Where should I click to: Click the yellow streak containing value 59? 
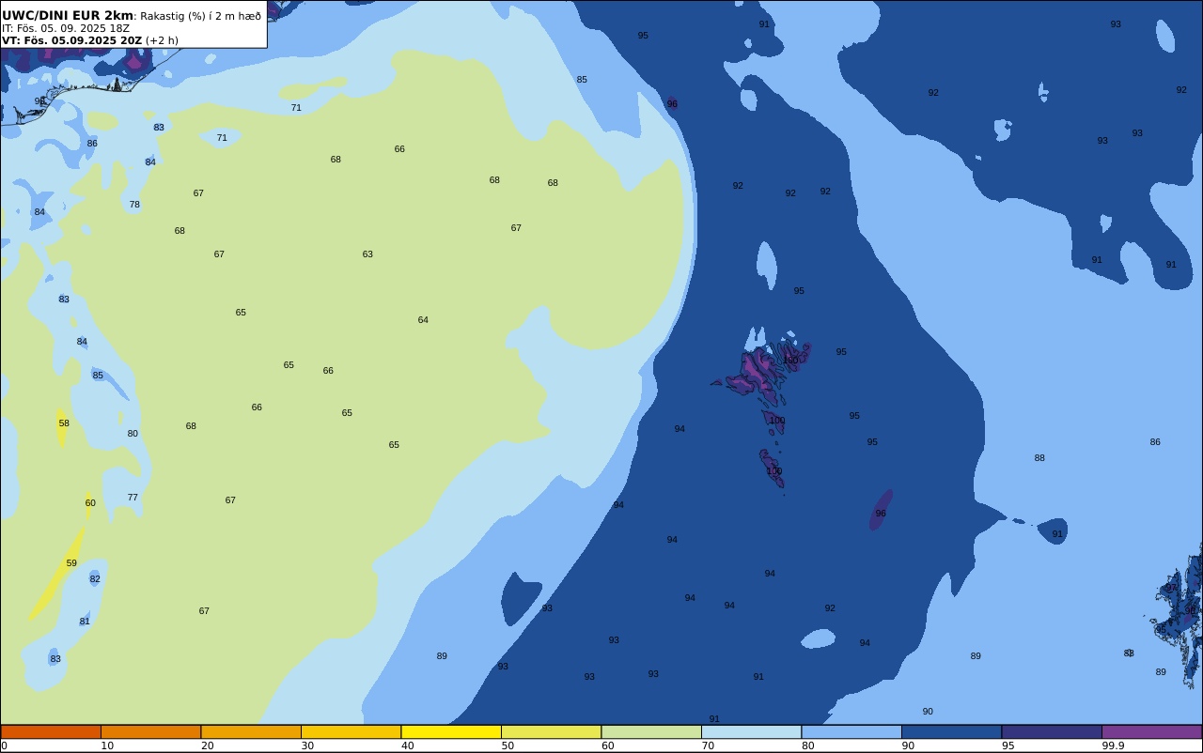click(x=58, y=573)
